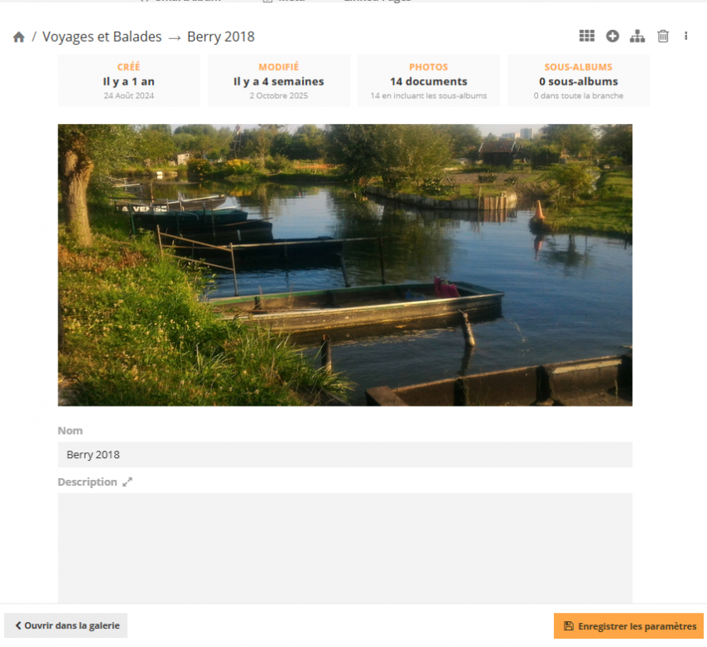This screenshot has width=707, height=647.
Task: Expand the Description field editor
Action: click(127, 482)
